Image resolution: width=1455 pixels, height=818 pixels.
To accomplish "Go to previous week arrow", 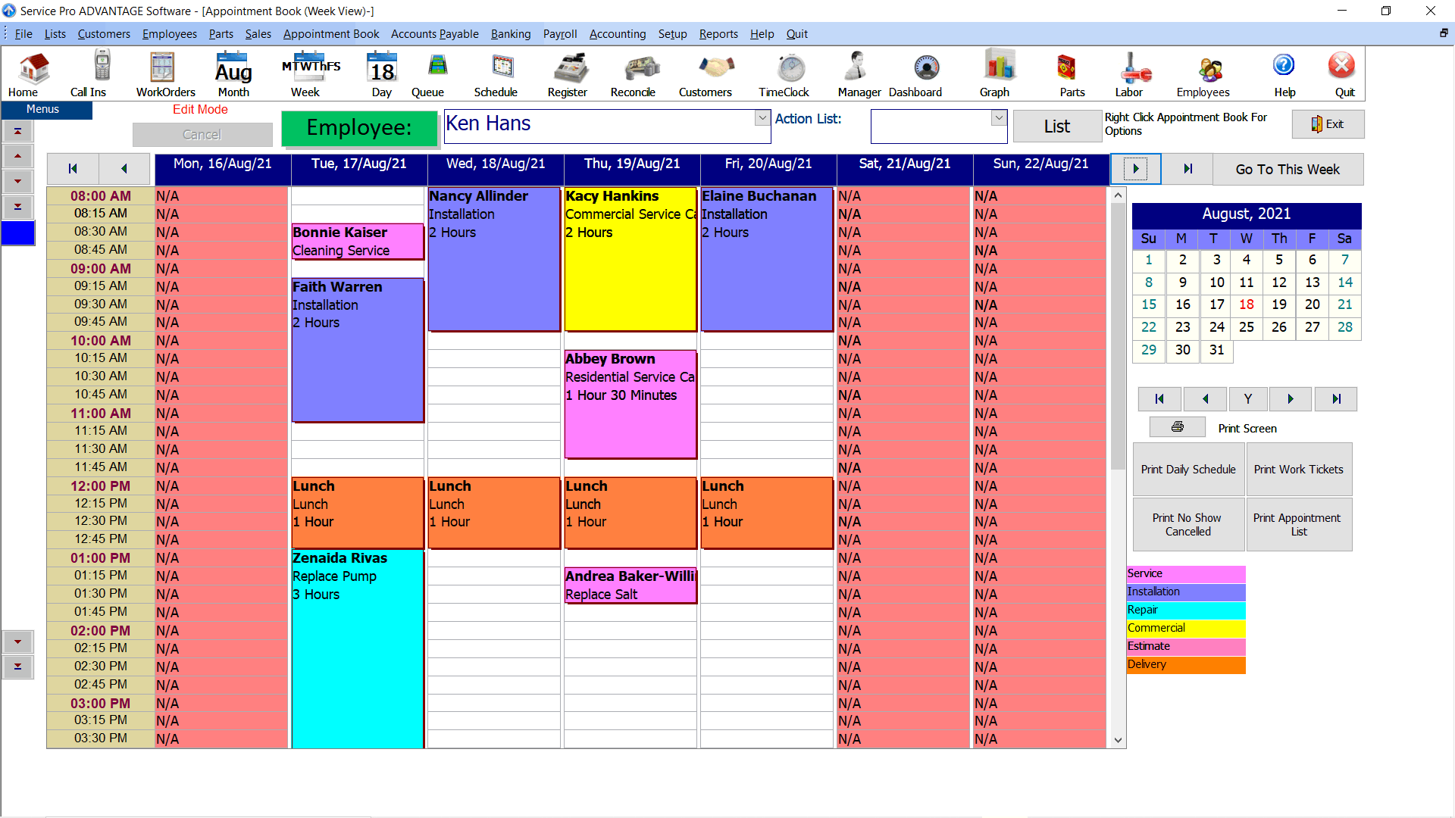I will coord(124,169).
